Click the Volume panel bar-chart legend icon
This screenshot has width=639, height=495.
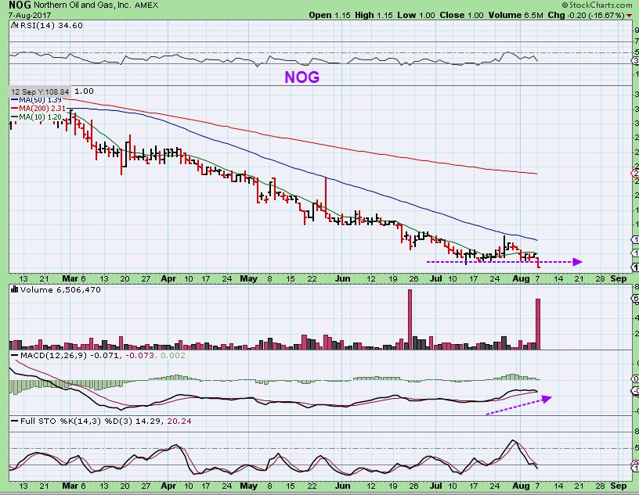[14, 289]
